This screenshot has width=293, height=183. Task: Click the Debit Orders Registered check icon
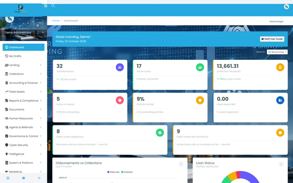[x=160, y=133]
